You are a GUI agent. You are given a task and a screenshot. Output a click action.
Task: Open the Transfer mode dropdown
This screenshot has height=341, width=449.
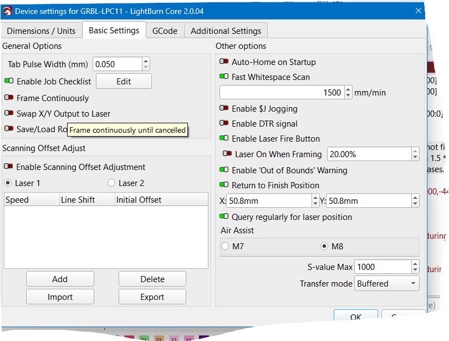387,283
